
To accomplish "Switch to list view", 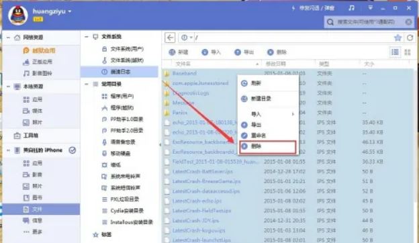I will 395,52.
